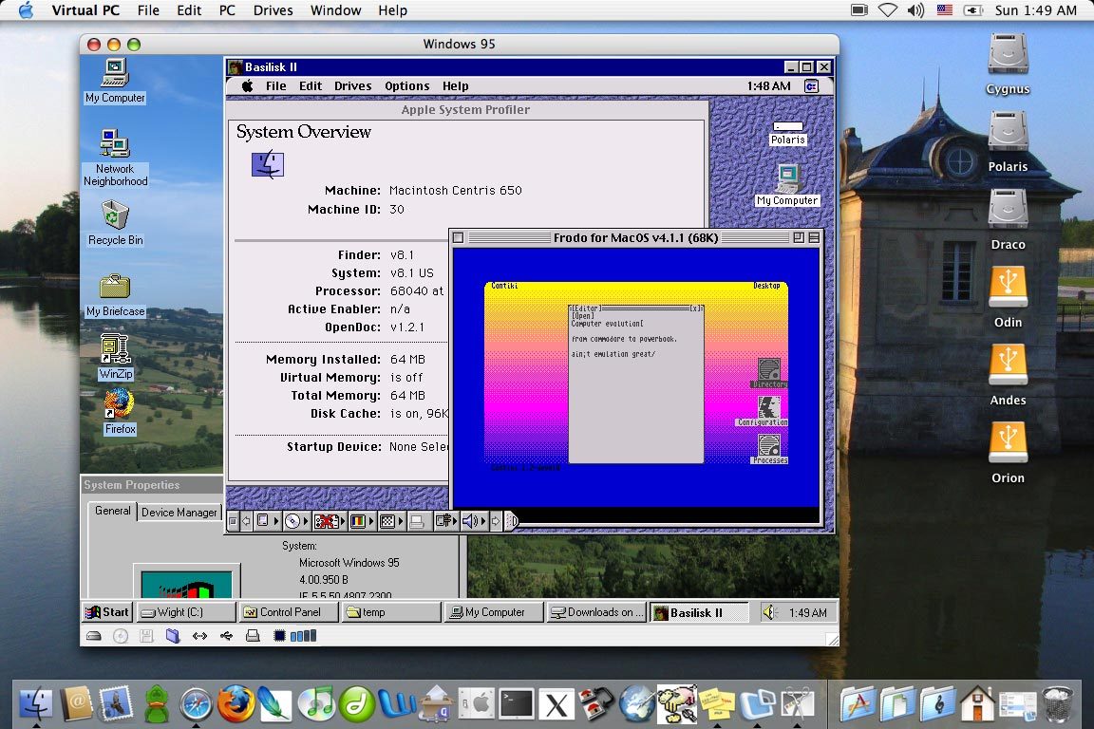Image resolution: width=1094 pixels, height=729 pixels.
Task: Open the Help menu in Basilisk II
Action: click(x=455, y=85)
